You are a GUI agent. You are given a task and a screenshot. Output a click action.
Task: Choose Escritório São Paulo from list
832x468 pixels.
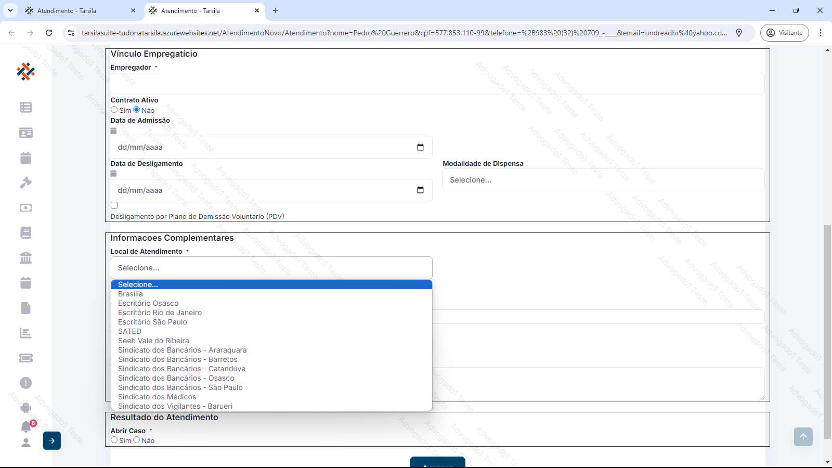tap(152, 322)
